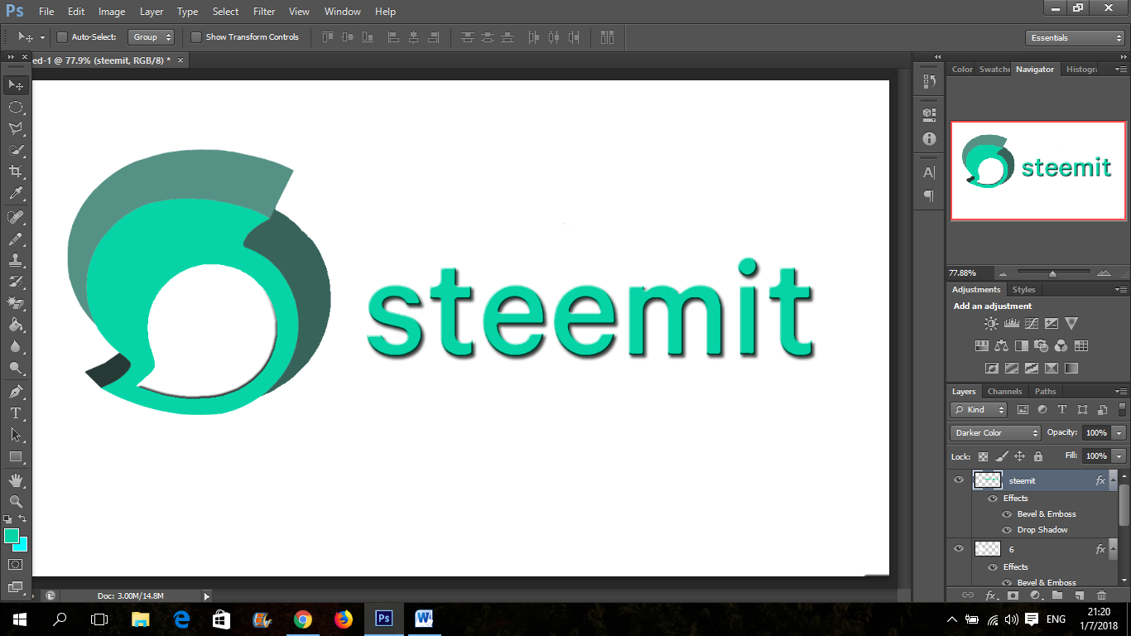
Task: Select the Move tool in the toolbox
Action: click(16, 85)
